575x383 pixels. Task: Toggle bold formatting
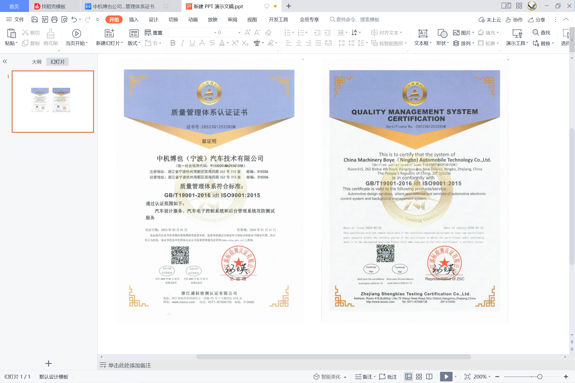coord(172,43)
